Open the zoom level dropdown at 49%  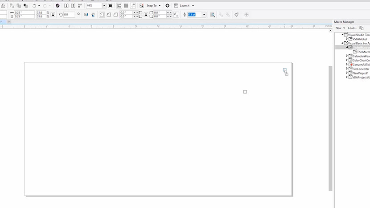[104, 6]
